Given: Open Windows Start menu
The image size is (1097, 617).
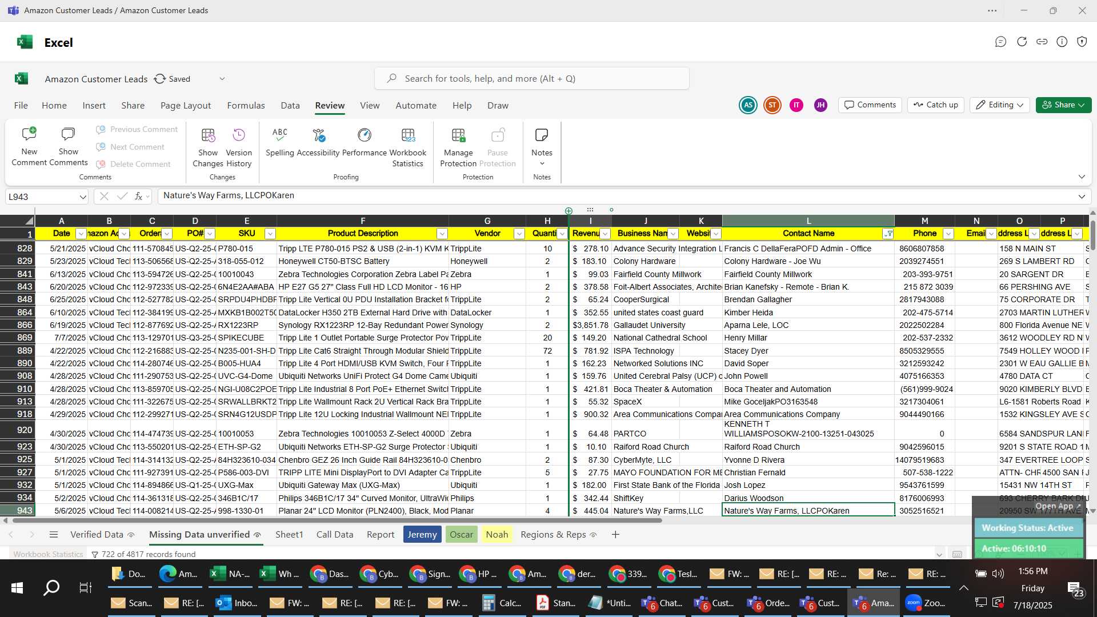Looking at the screenshot, I should point(17,587).
